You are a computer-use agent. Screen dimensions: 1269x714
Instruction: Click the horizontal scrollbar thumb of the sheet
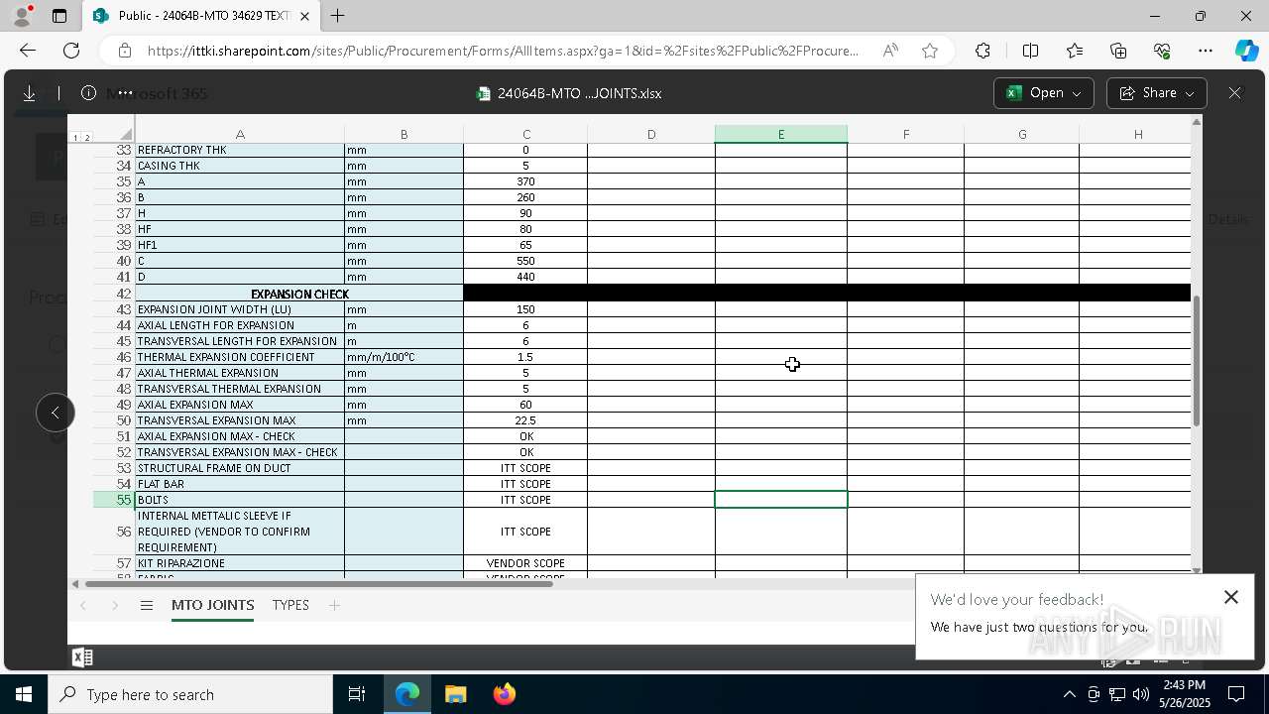[319, 584]
